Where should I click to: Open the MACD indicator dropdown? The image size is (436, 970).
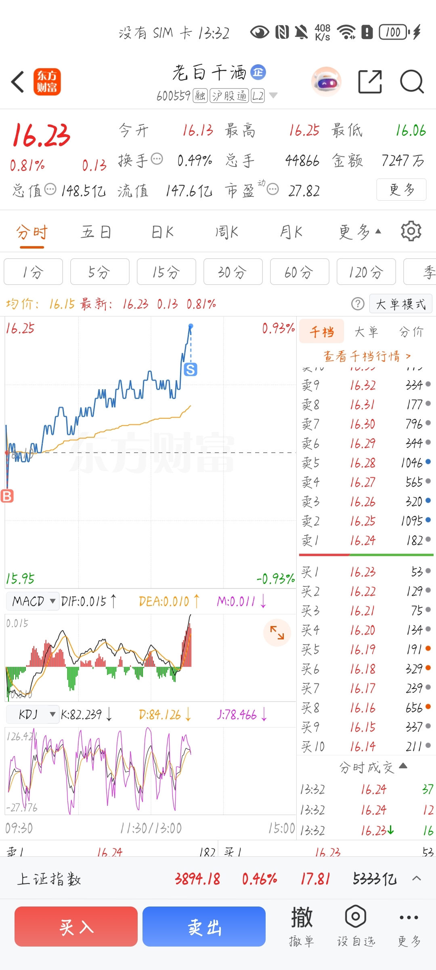coord(33,601)
